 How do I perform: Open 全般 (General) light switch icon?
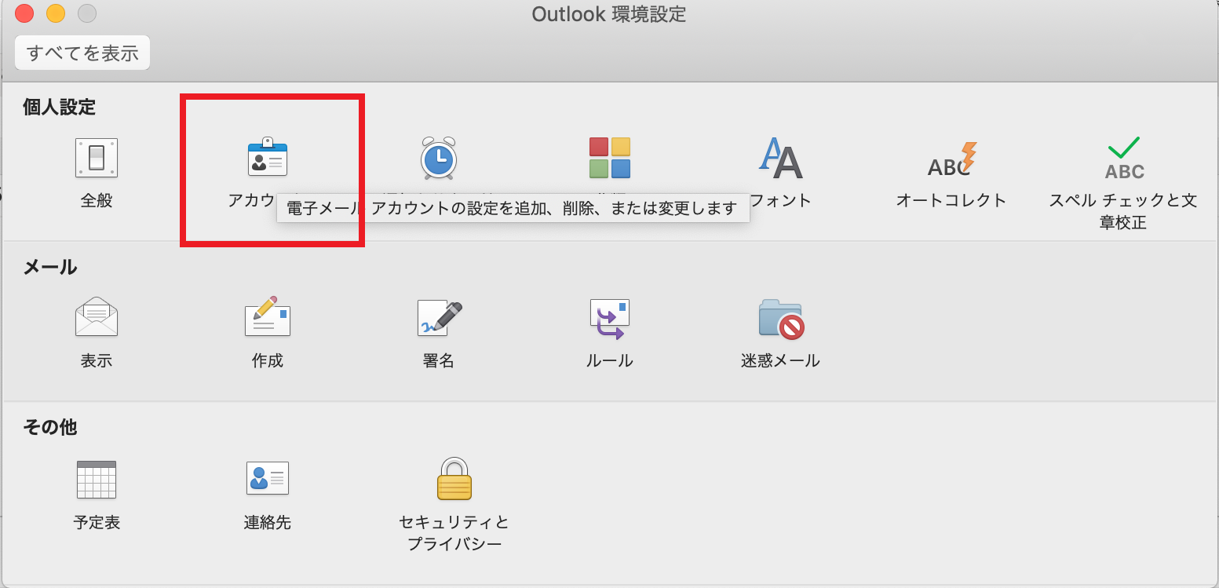tap(97, 158)
